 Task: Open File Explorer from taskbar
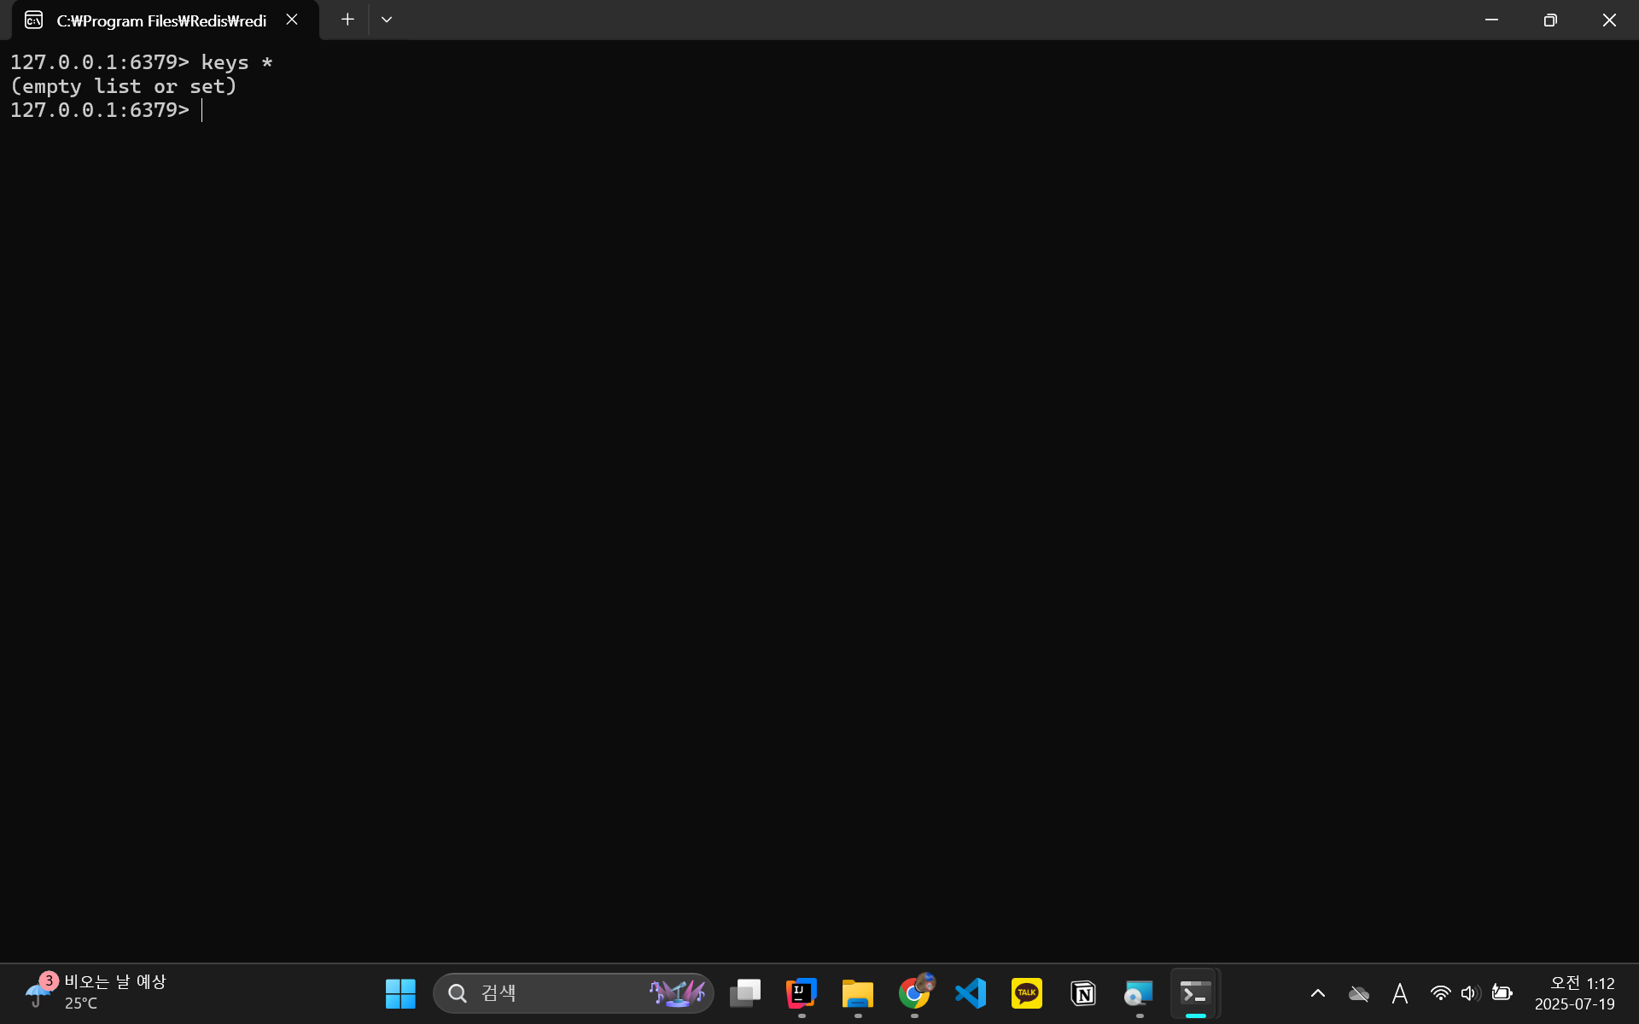click(x=858, y=993)
